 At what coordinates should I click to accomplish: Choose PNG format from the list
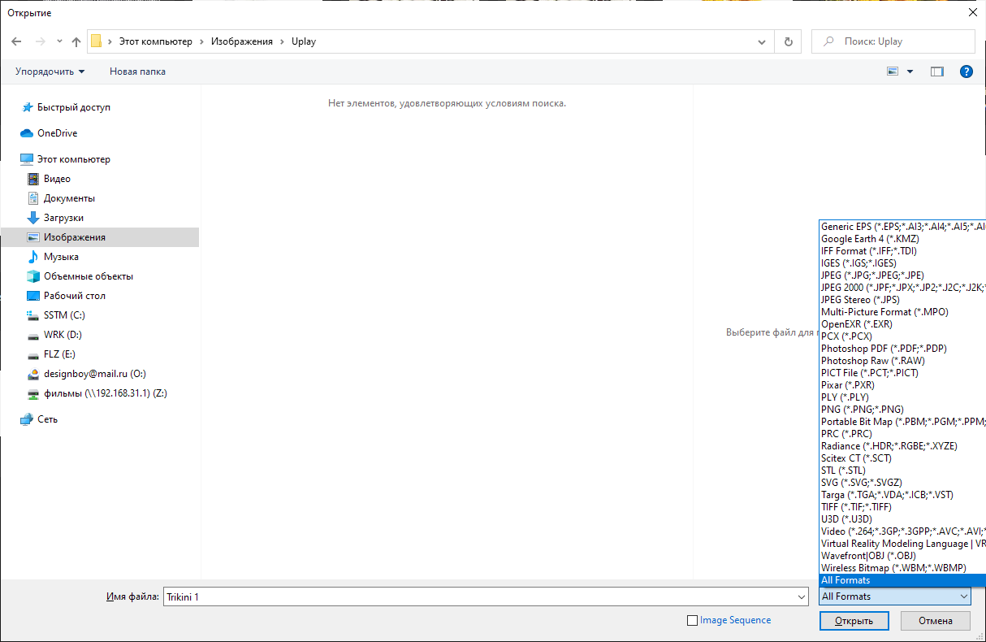[862, 410]
